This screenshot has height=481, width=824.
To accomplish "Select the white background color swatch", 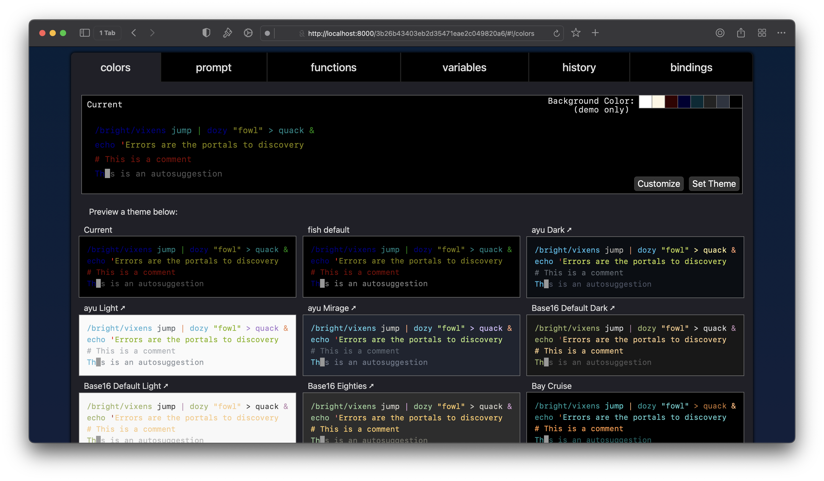I will (645, 102).
